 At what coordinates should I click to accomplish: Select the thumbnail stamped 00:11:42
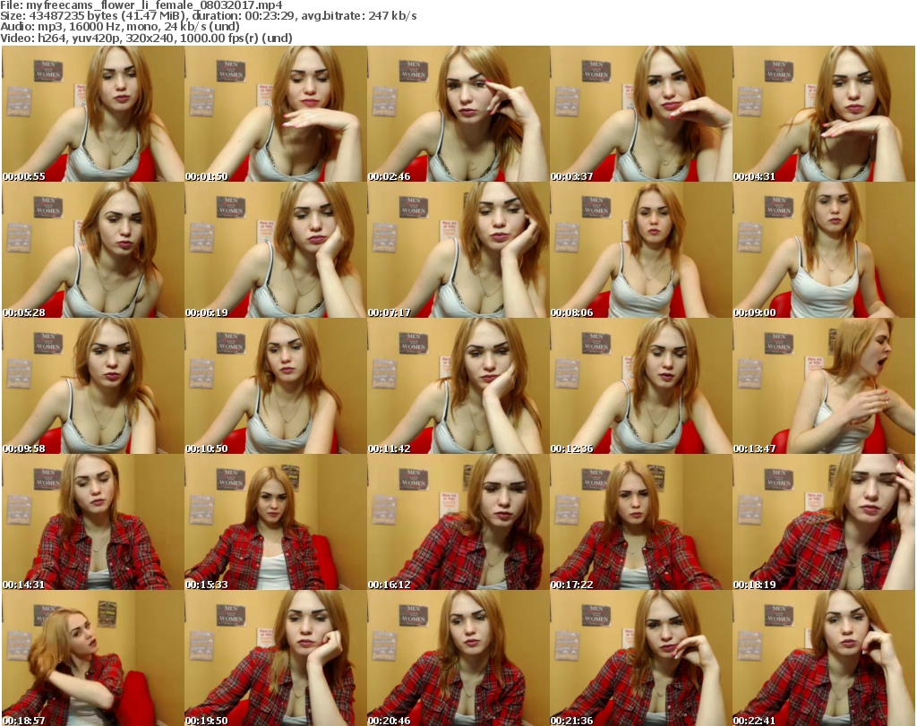(458, 386)
